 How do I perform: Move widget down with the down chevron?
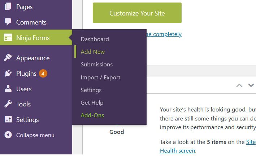click(x=251, y=85)
